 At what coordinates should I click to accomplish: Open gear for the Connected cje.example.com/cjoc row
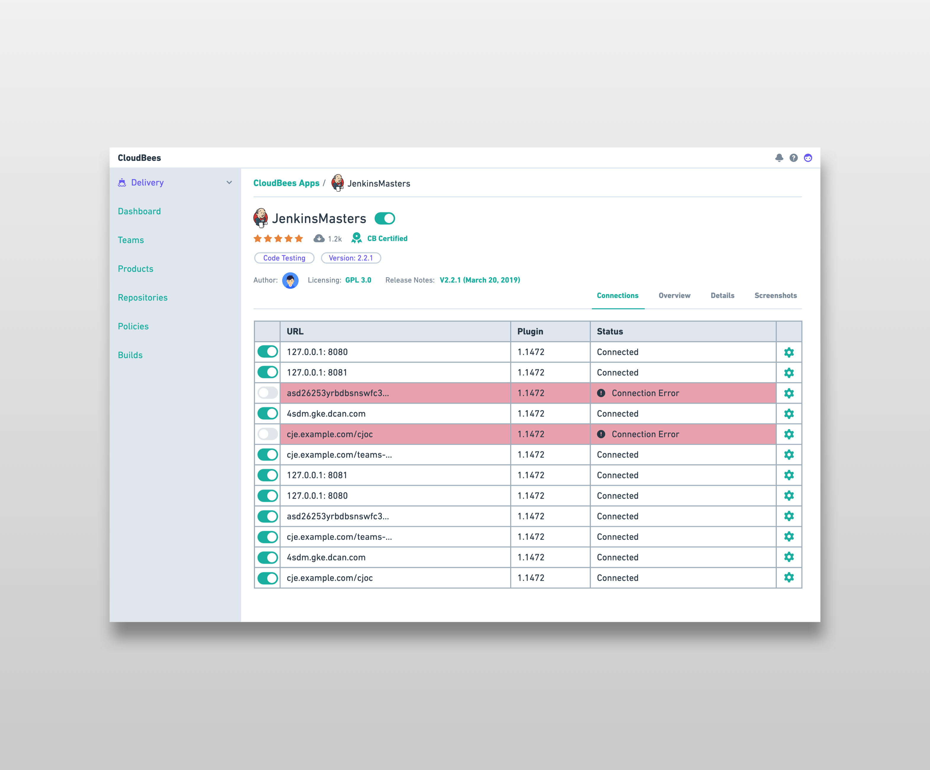[789, 577]
